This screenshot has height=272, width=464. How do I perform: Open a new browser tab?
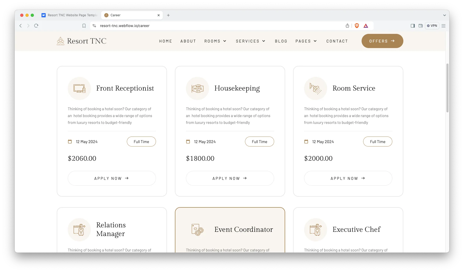click(168, 15)
